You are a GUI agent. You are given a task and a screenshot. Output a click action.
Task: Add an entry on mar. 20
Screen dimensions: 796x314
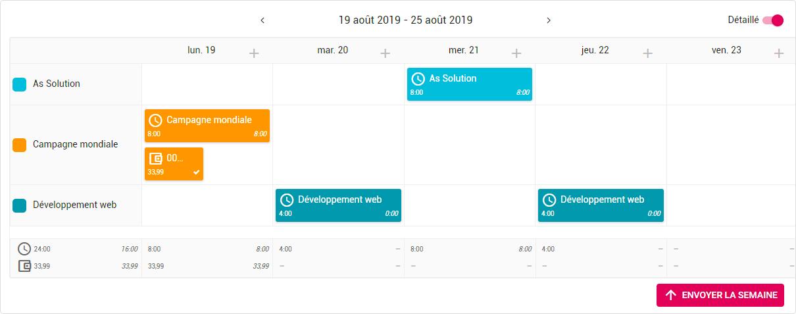386,53
